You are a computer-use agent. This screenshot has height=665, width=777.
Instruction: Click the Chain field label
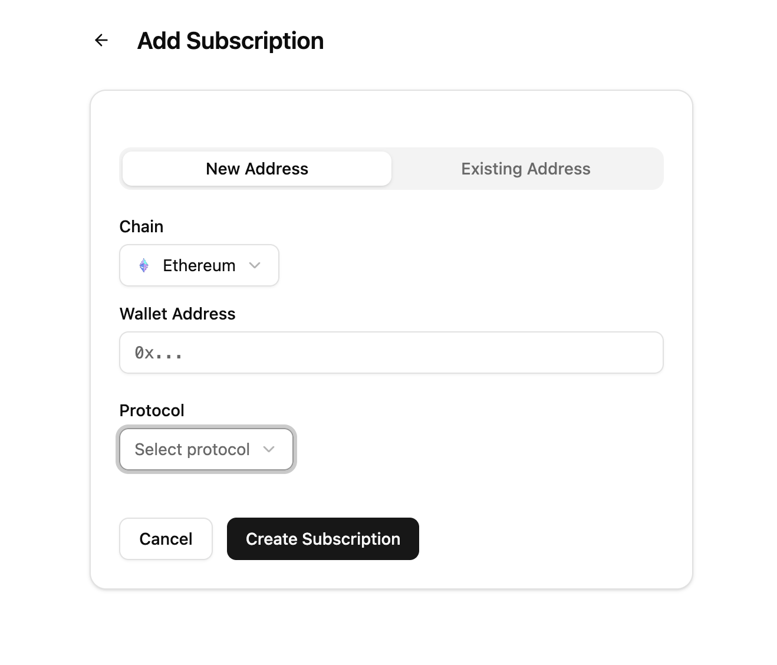(141, 226)
